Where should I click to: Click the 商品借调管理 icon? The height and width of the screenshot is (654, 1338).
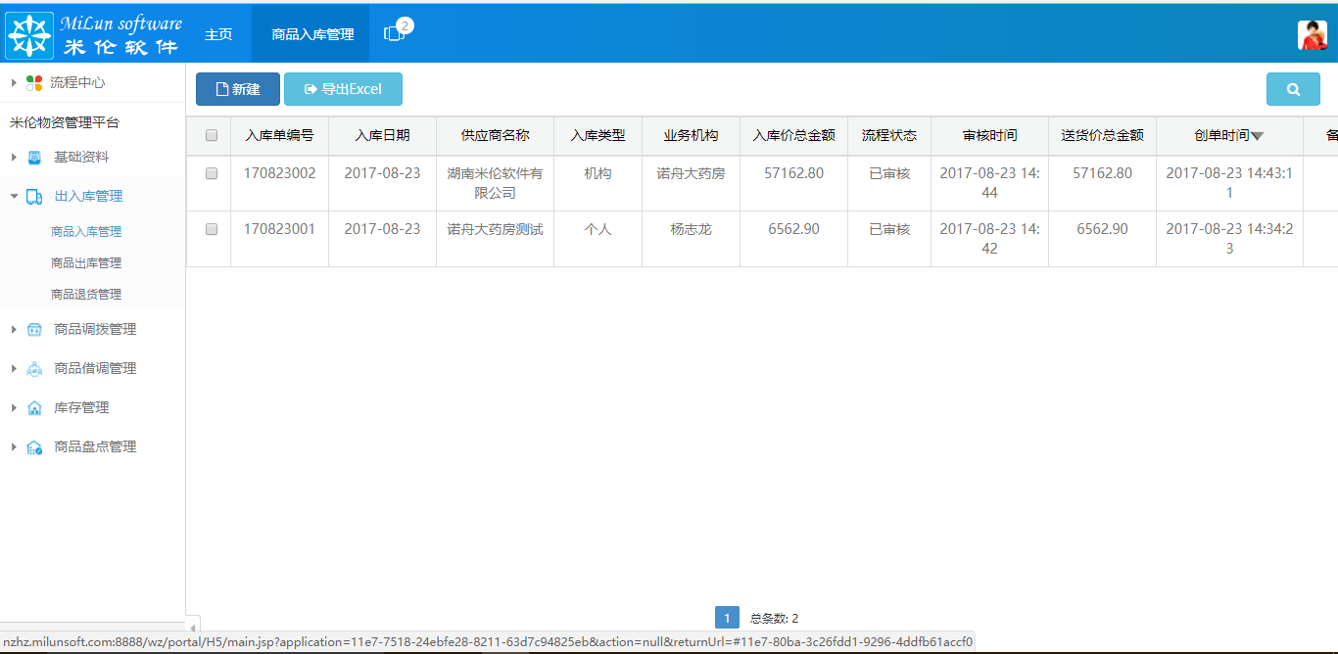(35, 368)
